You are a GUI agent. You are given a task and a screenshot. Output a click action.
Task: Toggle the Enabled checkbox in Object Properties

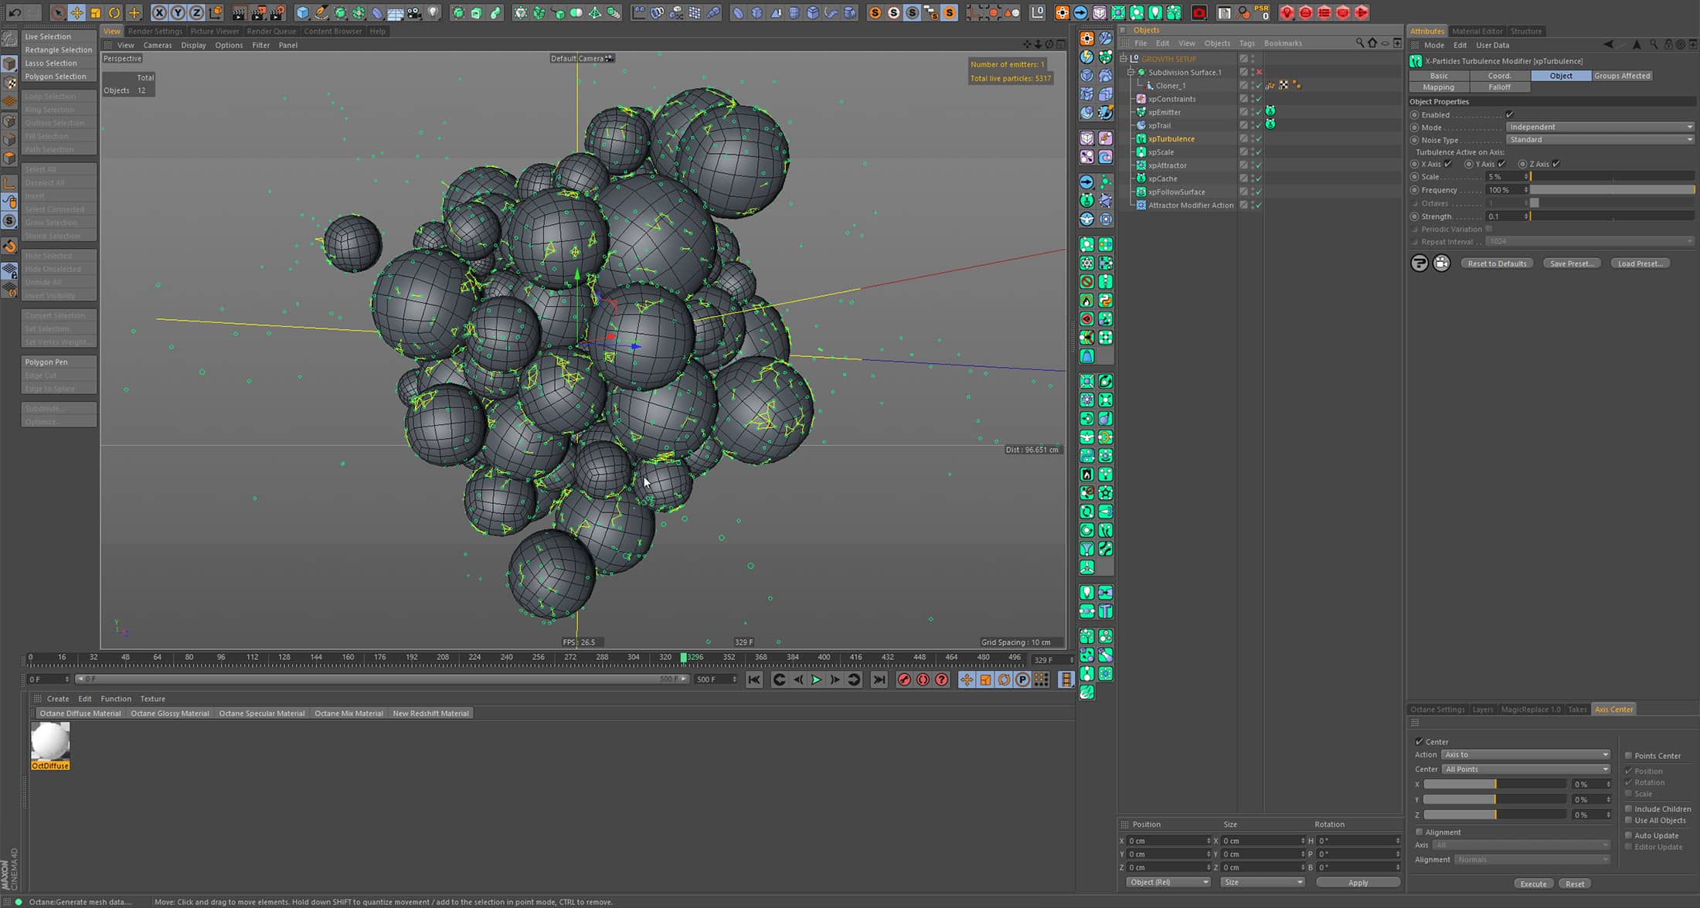click(1509, 114)
